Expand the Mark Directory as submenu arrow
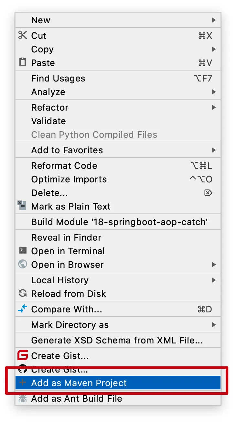 pos(214,325)
